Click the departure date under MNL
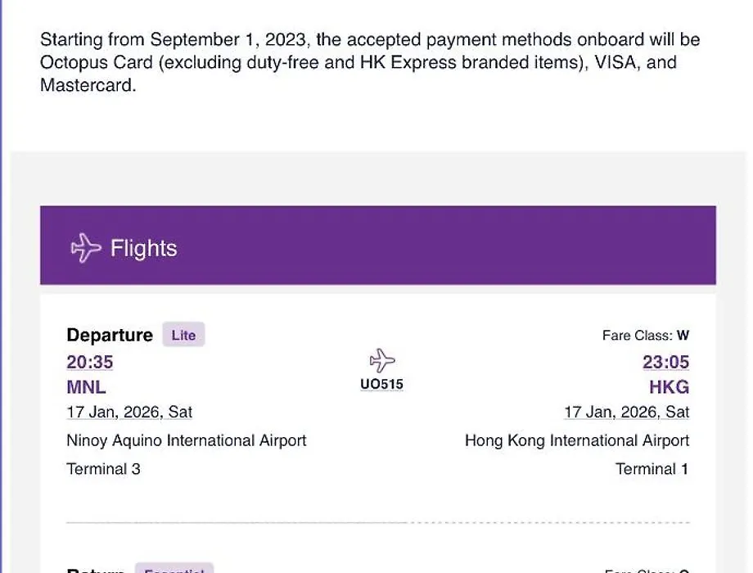Image resolution: width=753 pixels, height=573 pixels. [129, 412]
